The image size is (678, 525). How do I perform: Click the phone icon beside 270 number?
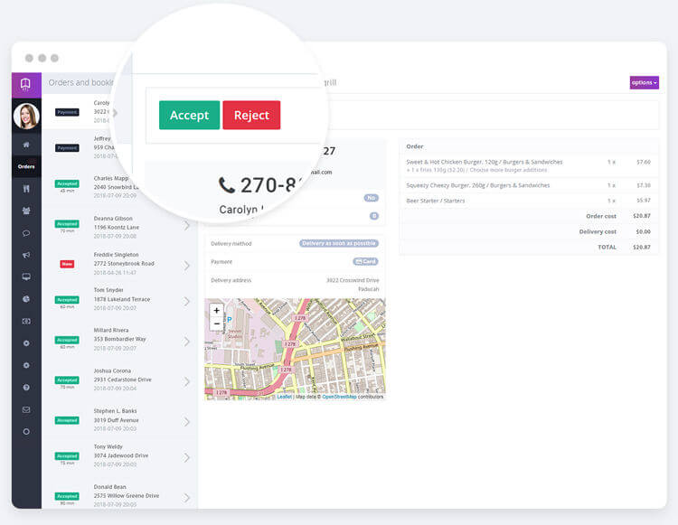[227, 185]
